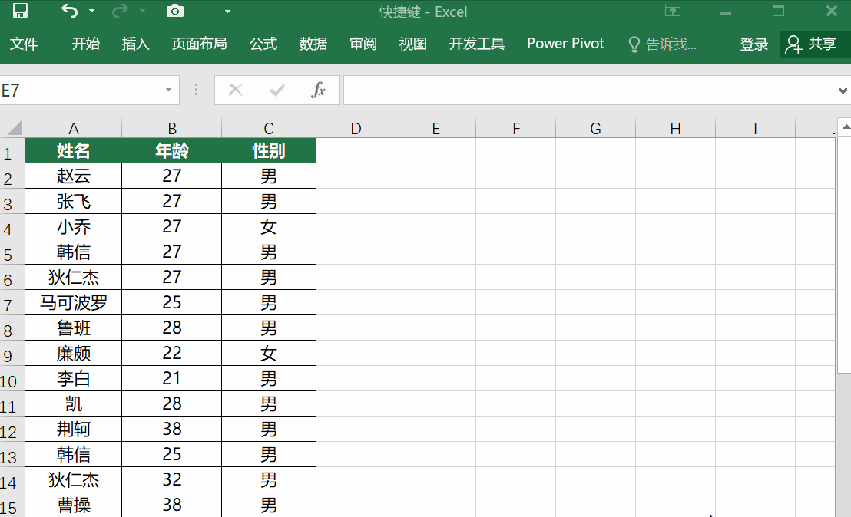Viewport: 851px width, 517px height.
Task: Click inside the formula bar input
Action: click(589, 90)
